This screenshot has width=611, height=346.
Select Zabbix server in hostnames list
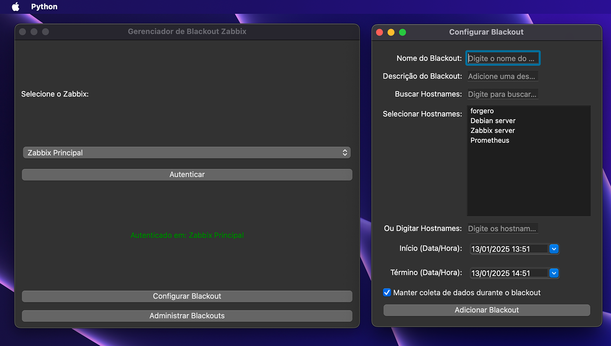[529, 131]
